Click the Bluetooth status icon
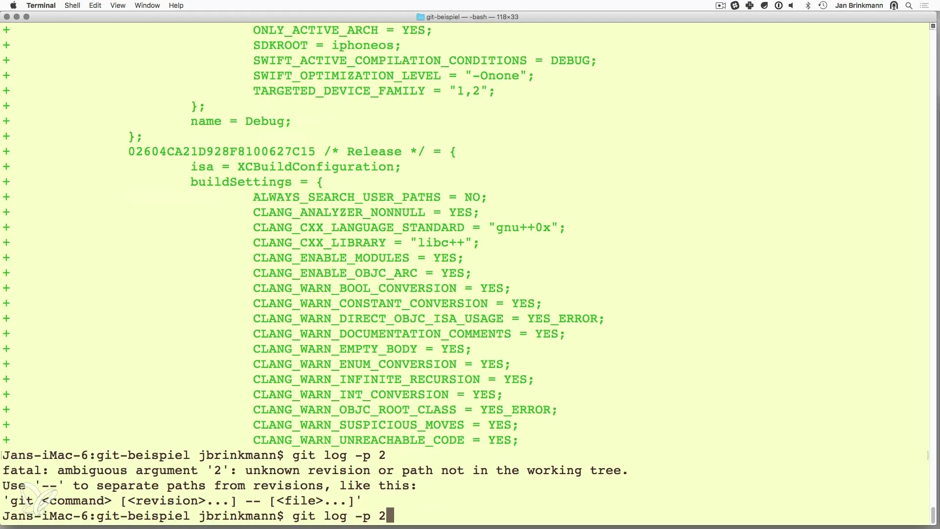Screen dimensions: 940x529 point(808,5)
